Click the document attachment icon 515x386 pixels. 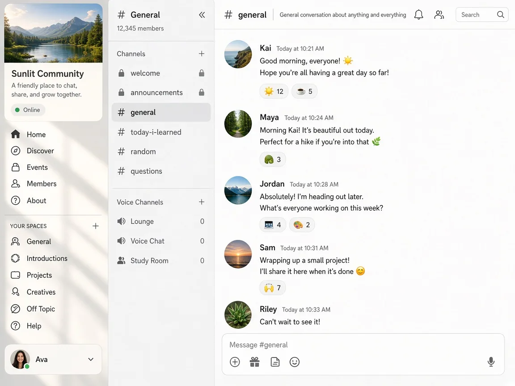coord(275,362)
